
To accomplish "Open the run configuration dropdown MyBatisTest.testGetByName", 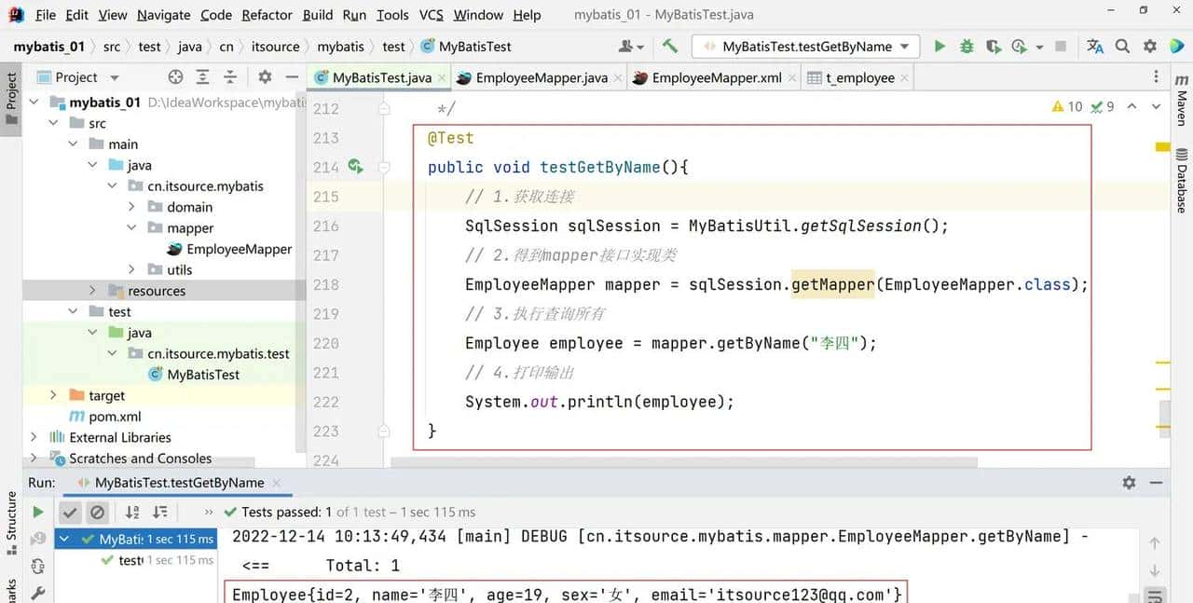I will (805, 47).
